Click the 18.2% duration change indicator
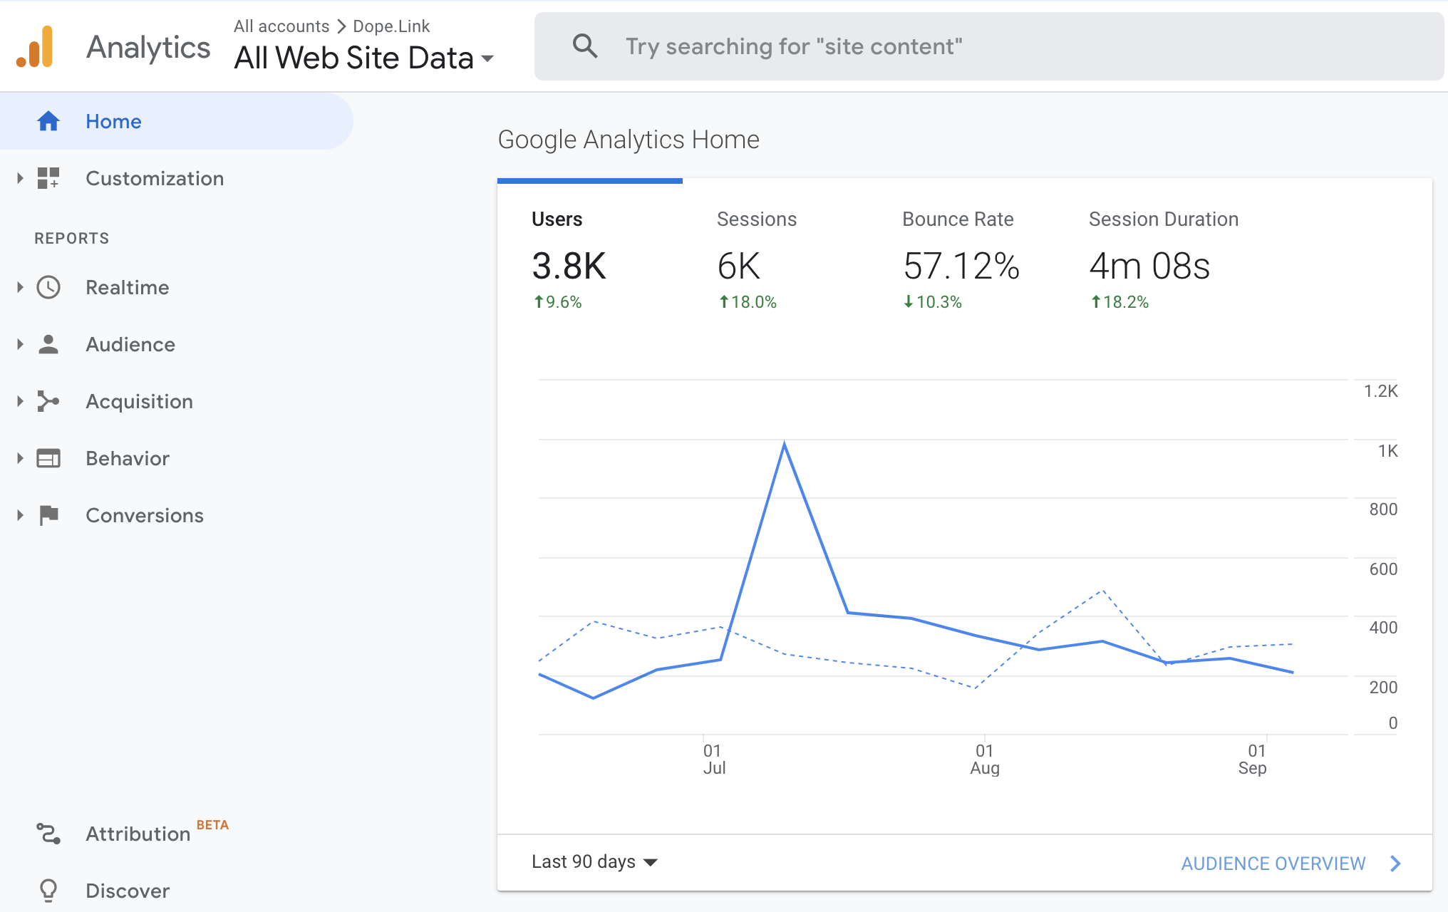This screenshot has width=1448, height=912. pos(1119,302)
